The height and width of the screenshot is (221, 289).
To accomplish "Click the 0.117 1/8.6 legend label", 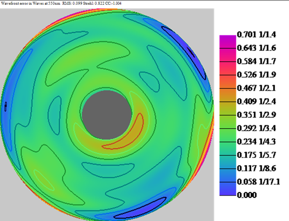I will coord(256,168).
